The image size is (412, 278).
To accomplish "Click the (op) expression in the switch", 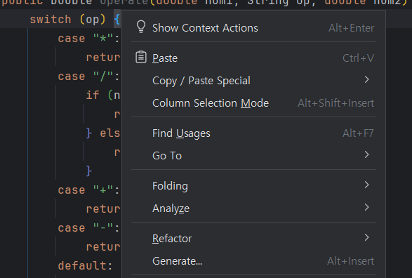I will point(93,20).
